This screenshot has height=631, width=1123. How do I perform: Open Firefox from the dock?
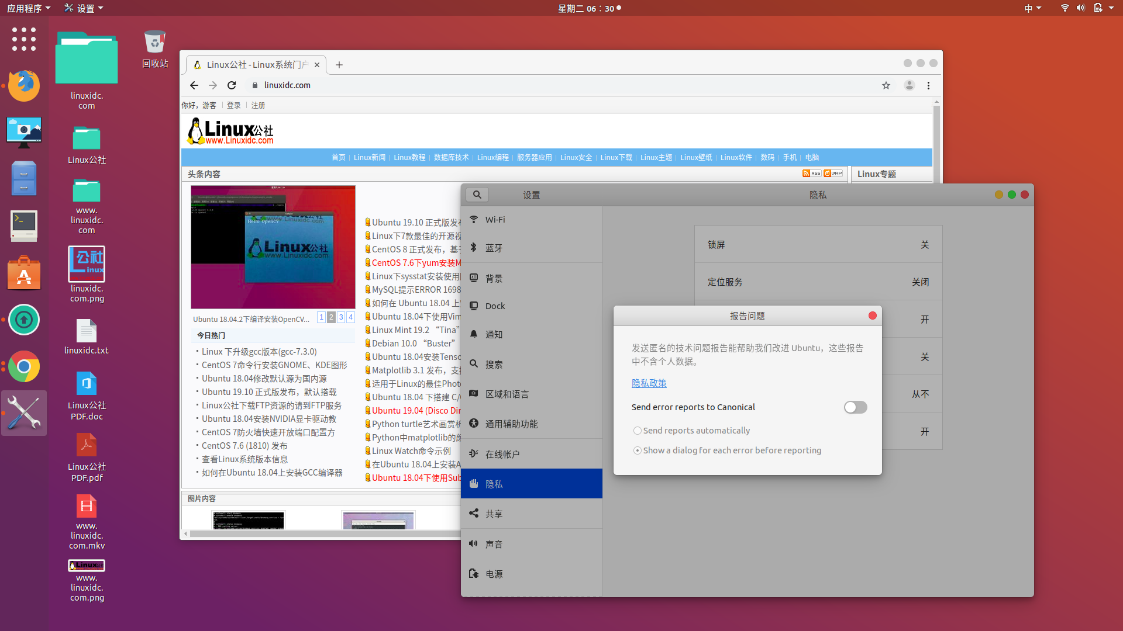click(24, 85)
